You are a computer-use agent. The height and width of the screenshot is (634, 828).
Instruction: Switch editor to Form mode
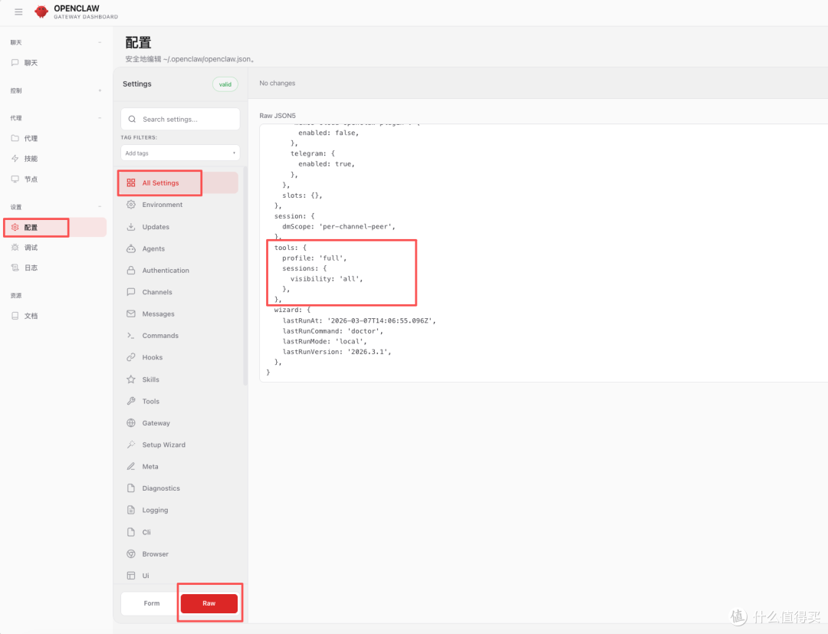coord(152,603)
